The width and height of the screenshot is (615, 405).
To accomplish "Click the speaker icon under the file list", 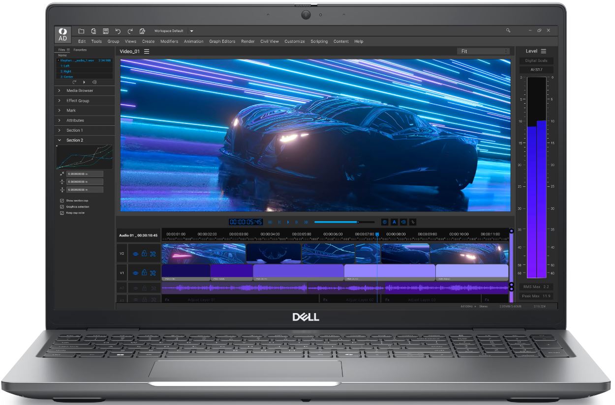I will pyautogui.click(x=94, y=82).
